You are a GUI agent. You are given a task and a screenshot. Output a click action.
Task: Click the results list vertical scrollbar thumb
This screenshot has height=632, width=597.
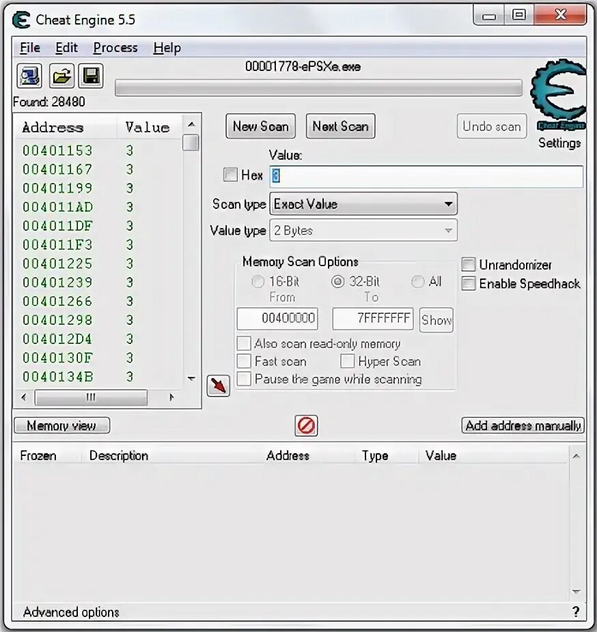tap(191, 142)
